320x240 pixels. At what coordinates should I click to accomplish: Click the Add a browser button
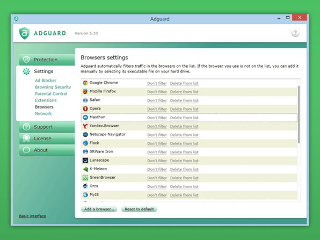99,209
